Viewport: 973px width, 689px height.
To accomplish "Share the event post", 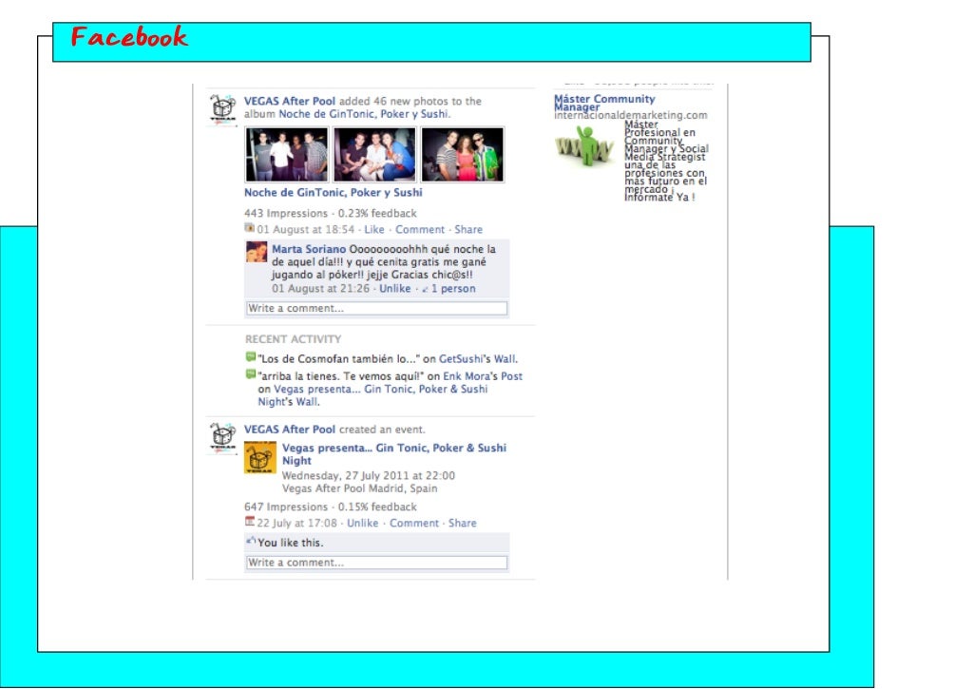I will click(463, 523).
